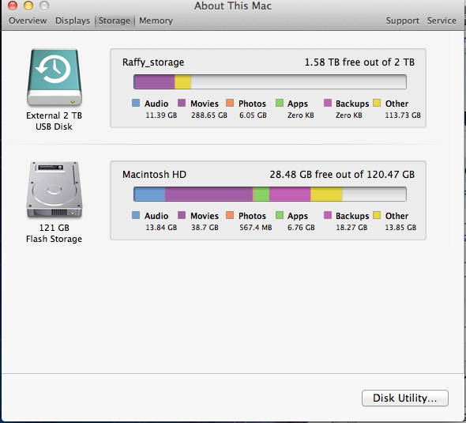Click the purple Movies segment in Macintosh HD bar
The image size is (466, 423).
click(x=209, y=195)
